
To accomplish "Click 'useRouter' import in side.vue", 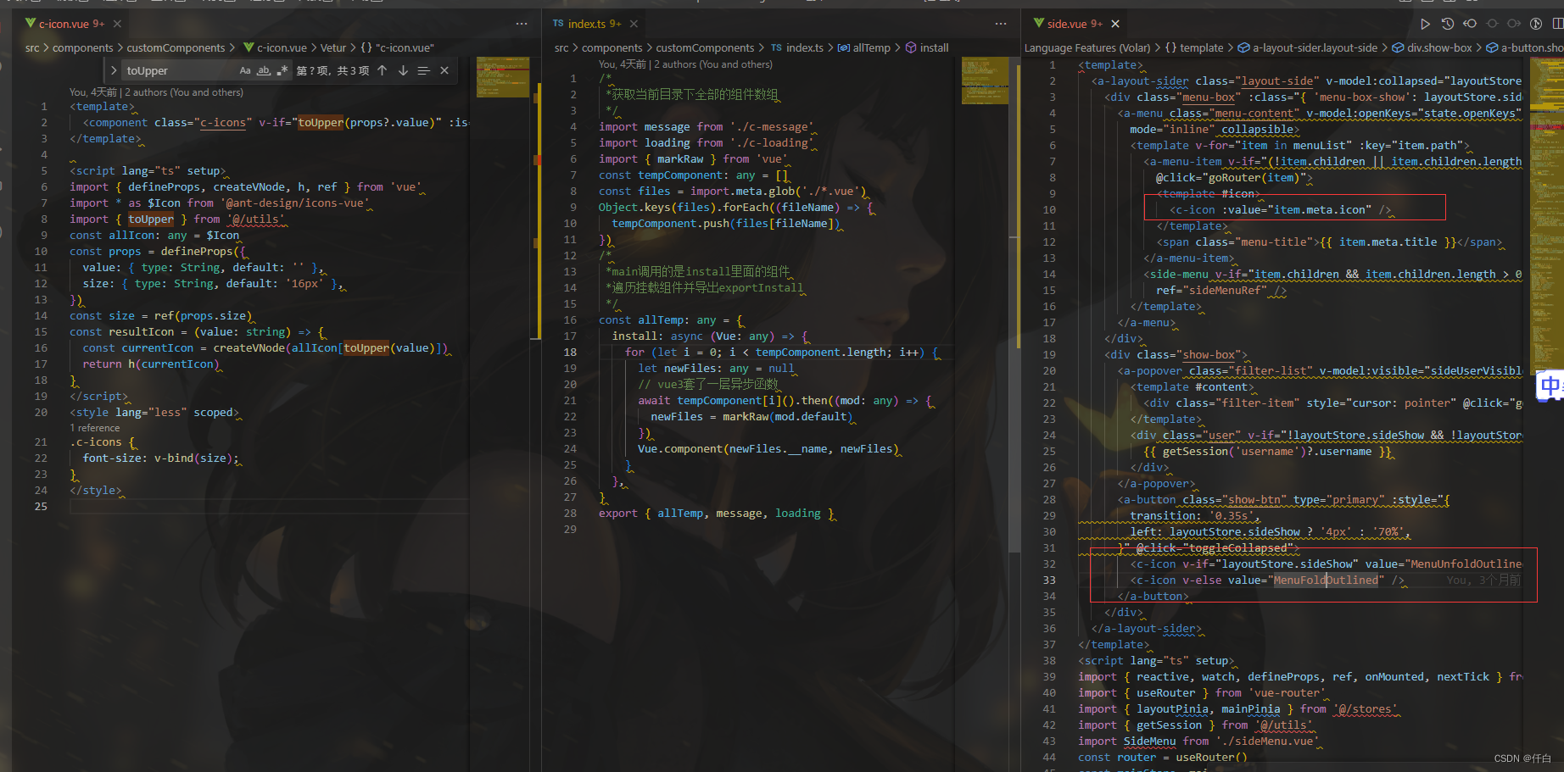I will (1165, 693).
